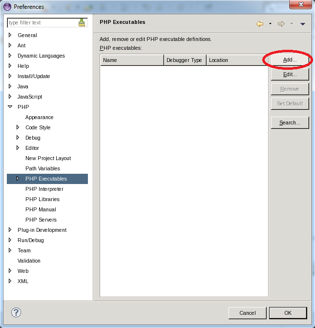Click the Eclipse Preferences window icon
This screenshot has height=328, width=315.
7,7
